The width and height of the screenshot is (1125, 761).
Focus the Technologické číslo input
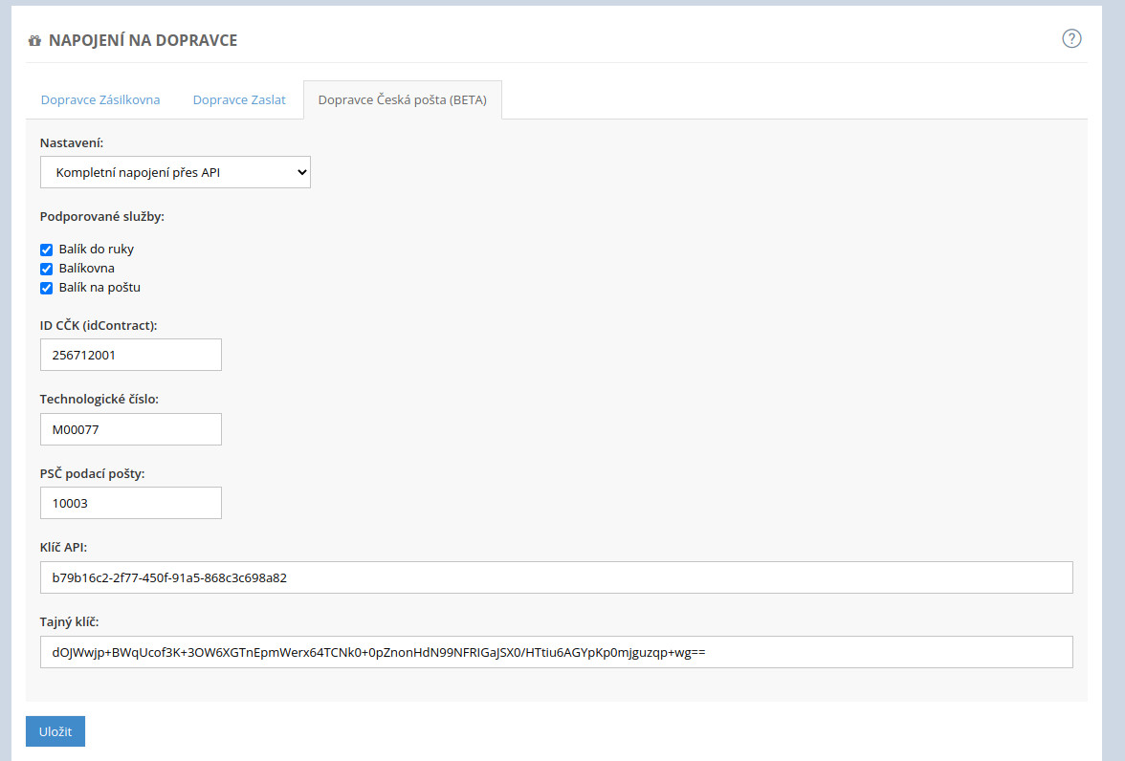(130, 429)
